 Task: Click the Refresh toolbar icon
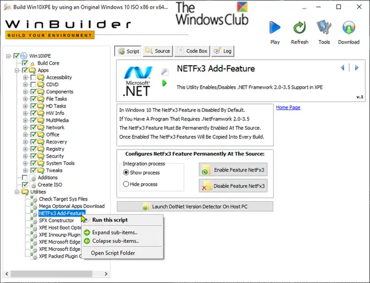(x=300, y=28)
